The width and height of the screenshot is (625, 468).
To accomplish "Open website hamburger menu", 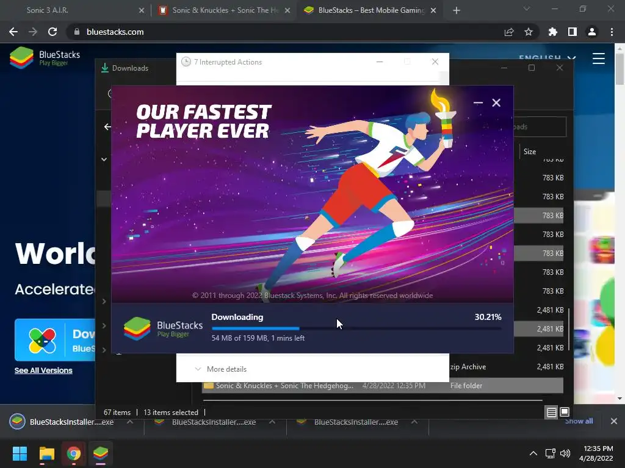I will pos(598,58).
